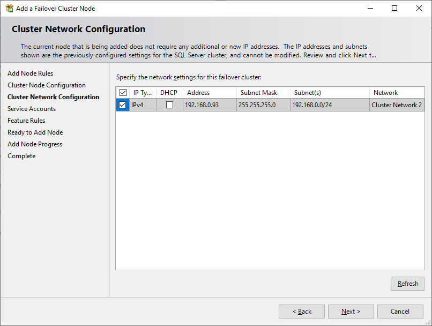This screenshot has height=326, width=432.
Task: Open the Cluster Node Configuration step
Action: [47, 85]
